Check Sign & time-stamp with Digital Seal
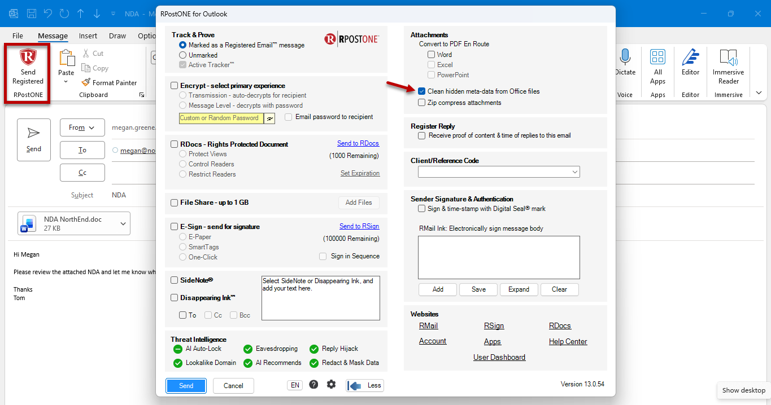 pyautogui.click(x=421, y=209)
